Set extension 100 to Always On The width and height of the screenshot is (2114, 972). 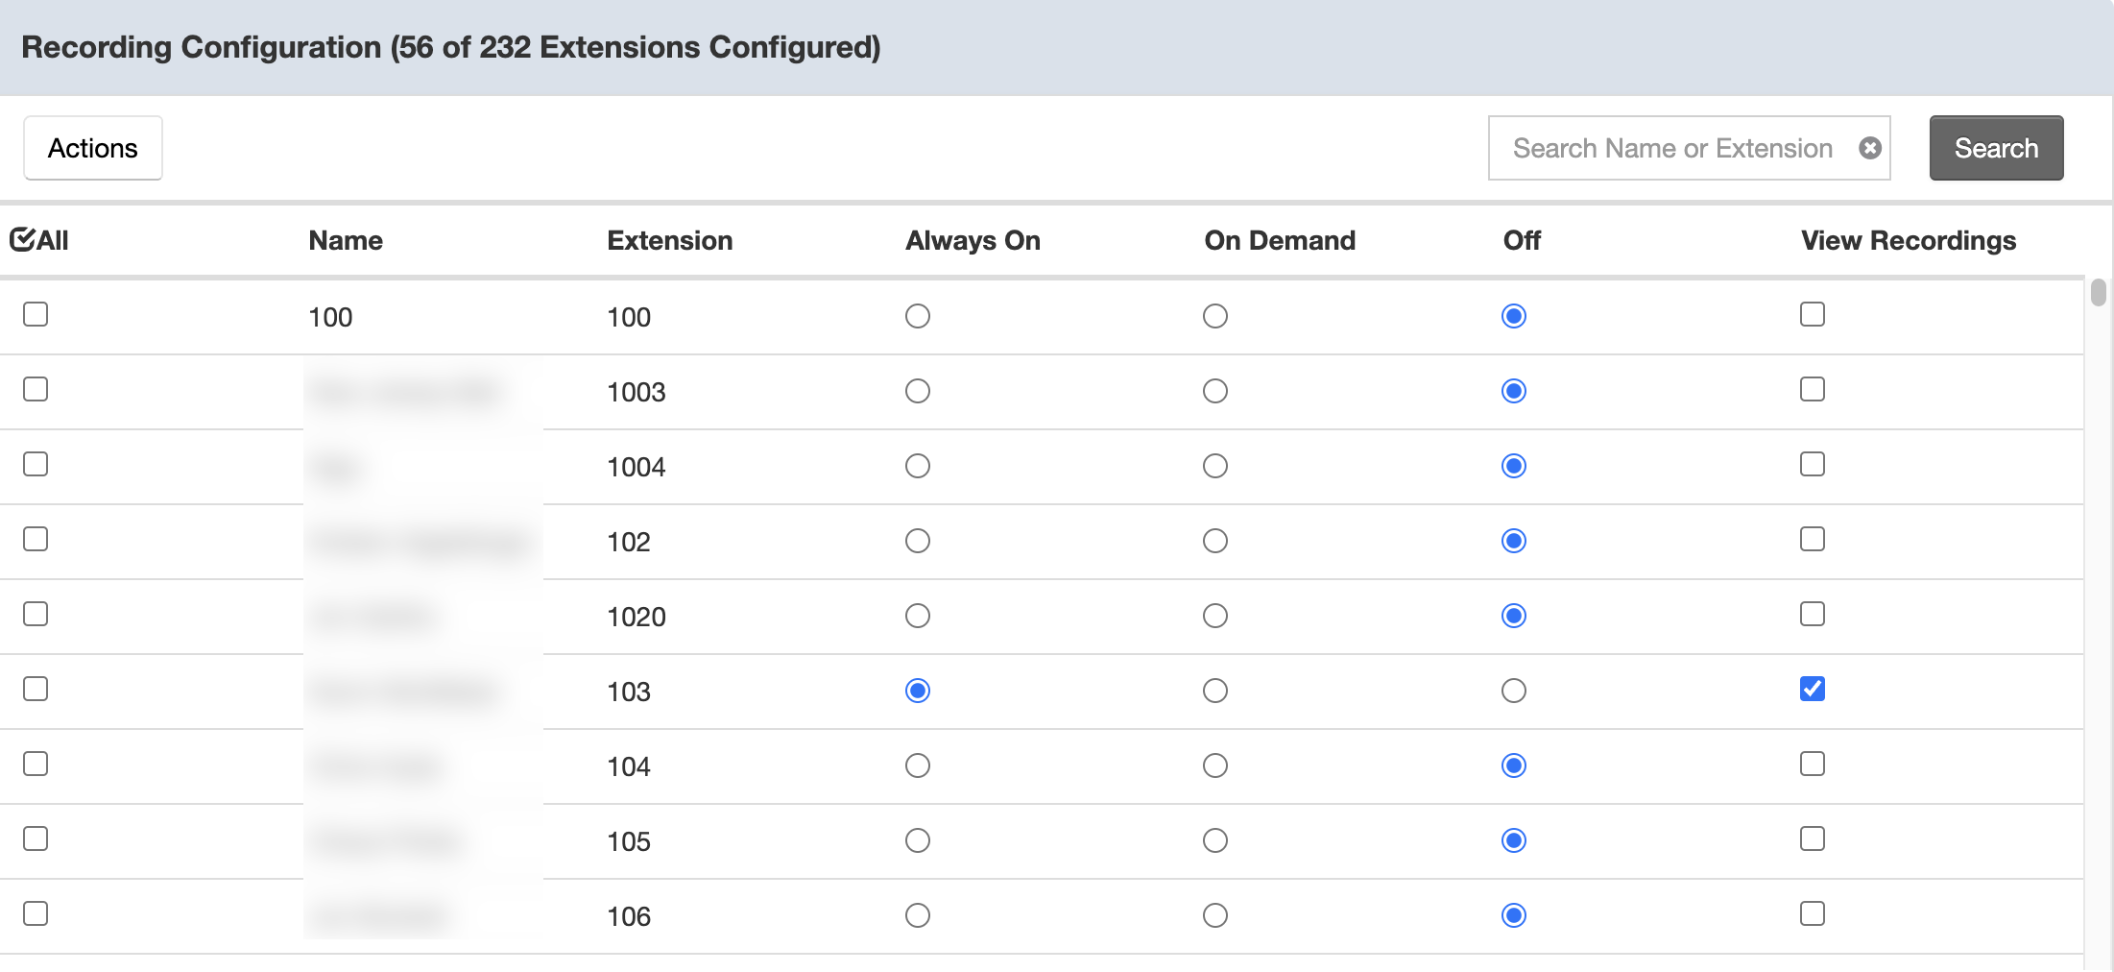click(x=918, y=316)
